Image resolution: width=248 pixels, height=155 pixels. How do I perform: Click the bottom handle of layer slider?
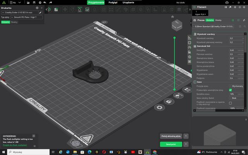tap(174, 90)
